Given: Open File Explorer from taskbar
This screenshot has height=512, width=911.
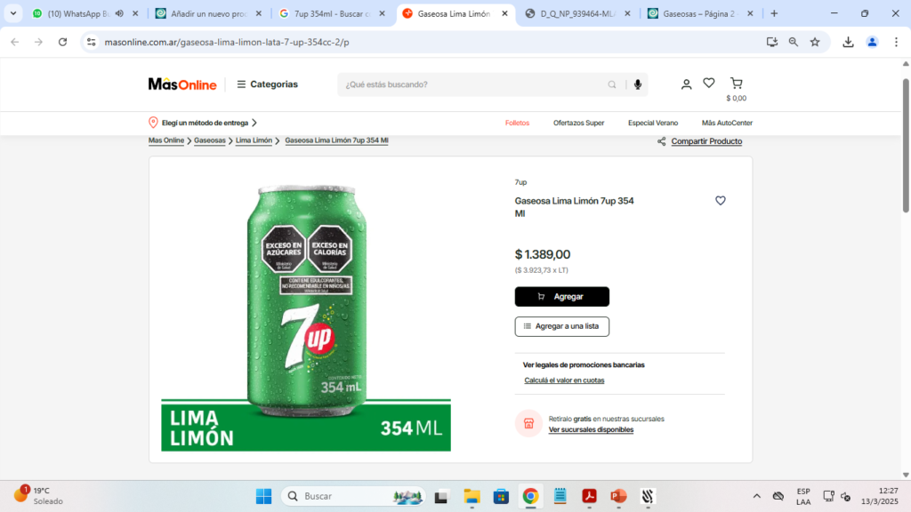Looking at the screenshot, I should click(472, 496).
